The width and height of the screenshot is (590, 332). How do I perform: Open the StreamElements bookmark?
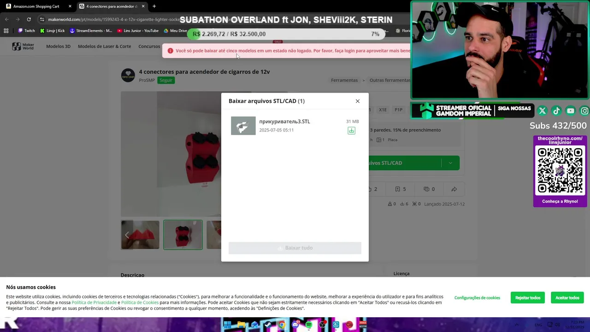[x=91, y=31]
